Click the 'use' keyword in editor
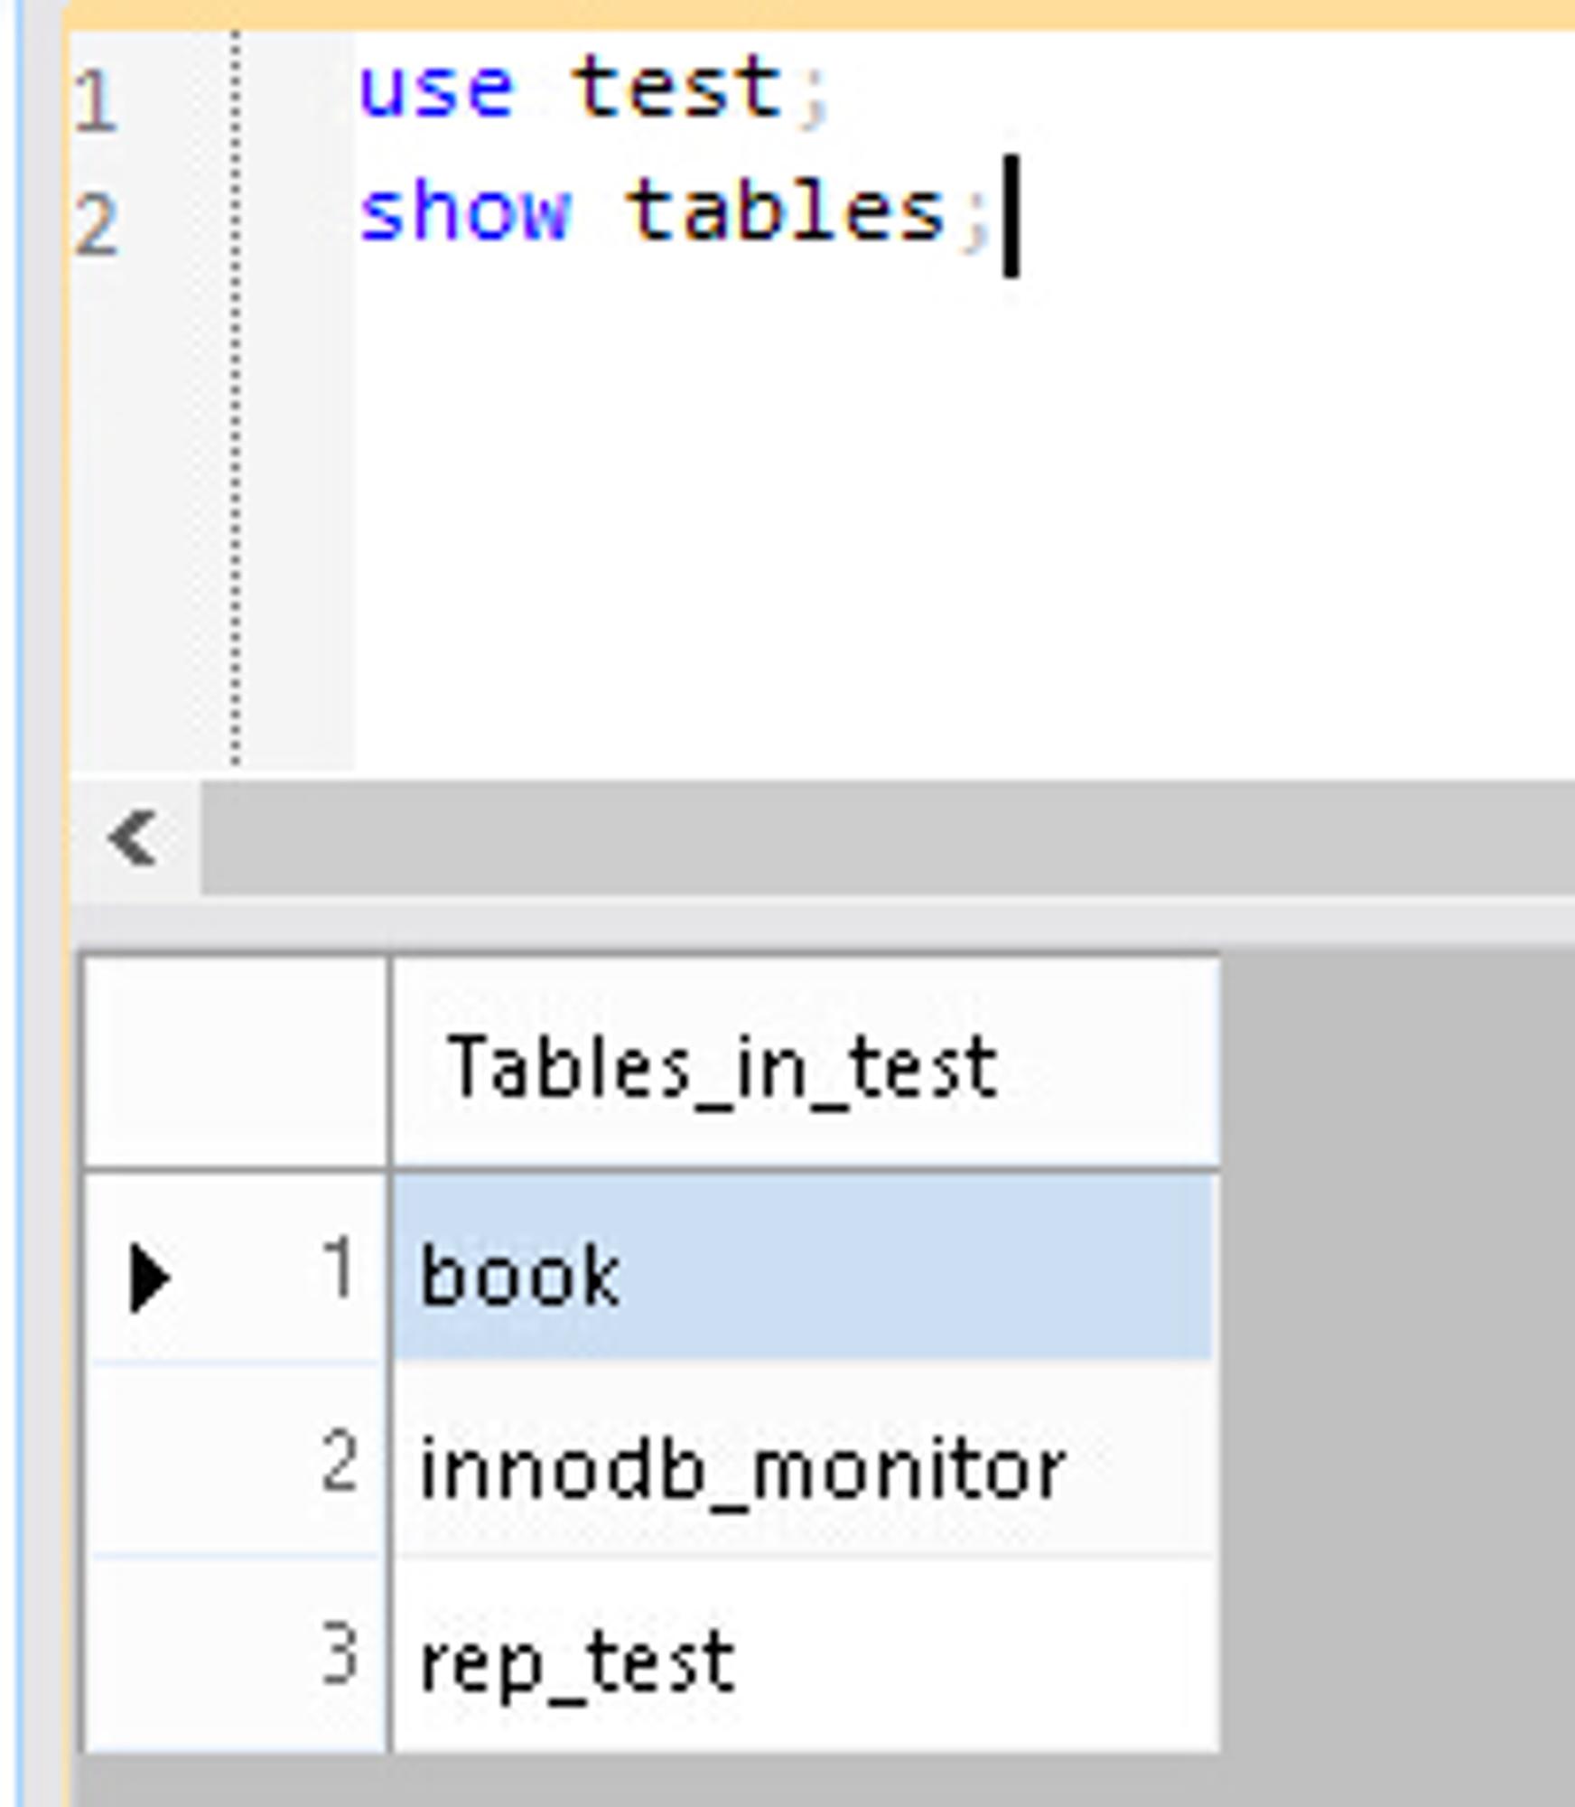Viewport: 1575px width, 1807px height. click(436, 88)
